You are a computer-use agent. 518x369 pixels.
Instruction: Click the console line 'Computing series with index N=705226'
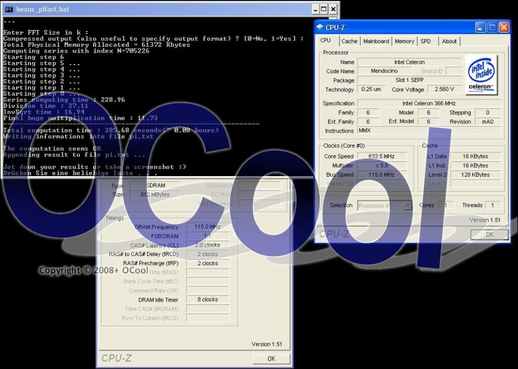pyautogui.click(x=76, y=51)
